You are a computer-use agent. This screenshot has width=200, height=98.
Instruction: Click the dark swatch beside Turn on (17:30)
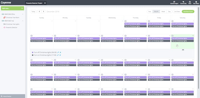tap(33, 55)
